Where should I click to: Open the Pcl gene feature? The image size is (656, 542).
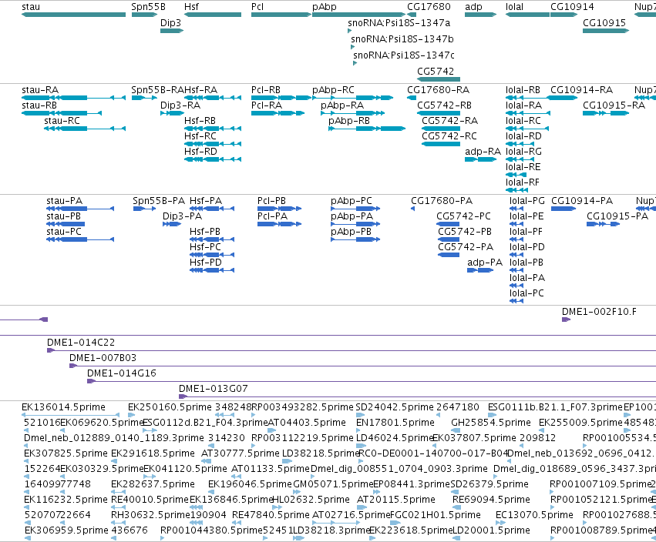pos(281,15)
